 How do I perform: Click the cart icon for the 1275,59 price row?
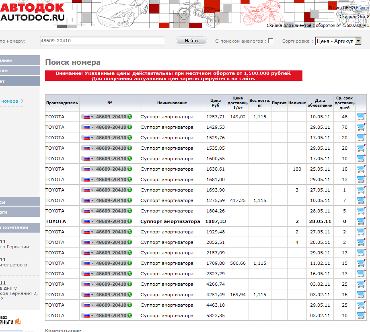360,200
